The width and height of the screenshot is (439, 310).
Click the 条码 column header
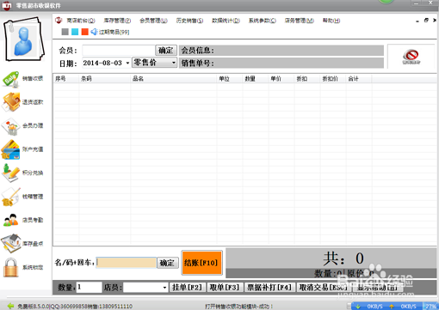click(105, 79)
